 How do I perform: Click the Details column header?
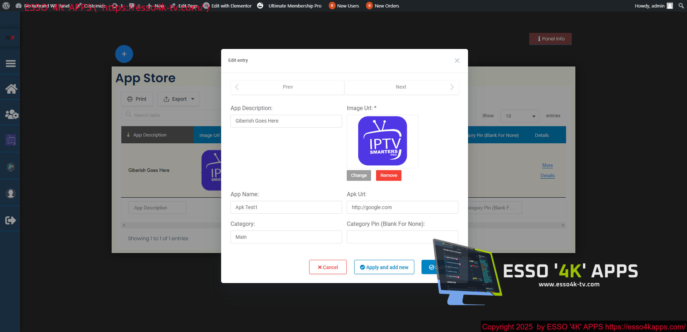click(542, 135)
